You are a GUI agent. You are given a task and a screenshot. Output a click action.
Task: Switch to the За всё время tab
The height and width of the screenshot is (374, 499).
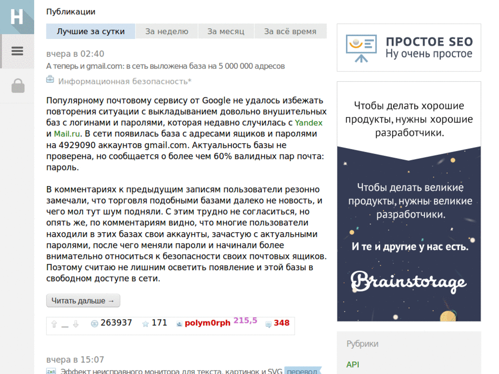coord(290,31)
